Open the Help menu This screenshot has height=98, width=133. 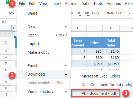coord(129,4)
